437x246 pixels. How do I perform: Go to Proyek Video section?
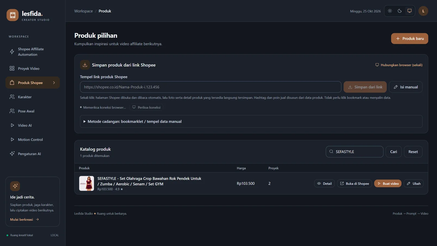click(33, 69)
